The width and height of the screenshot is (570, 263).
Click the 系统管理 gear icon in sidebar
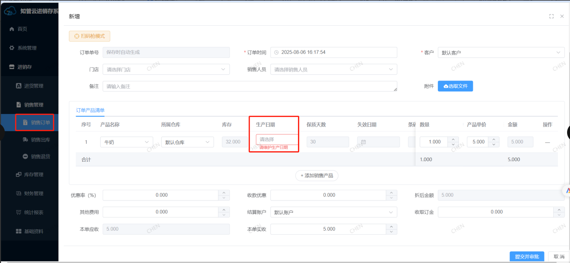(12, 48)
